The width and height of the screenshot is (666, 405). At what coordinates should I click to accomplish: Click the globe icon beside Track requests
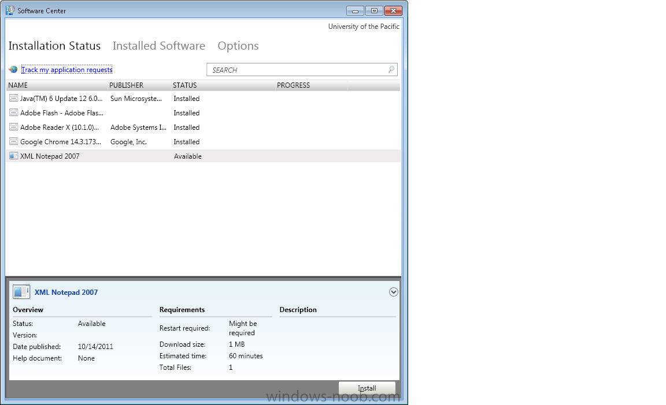[13, 69]
